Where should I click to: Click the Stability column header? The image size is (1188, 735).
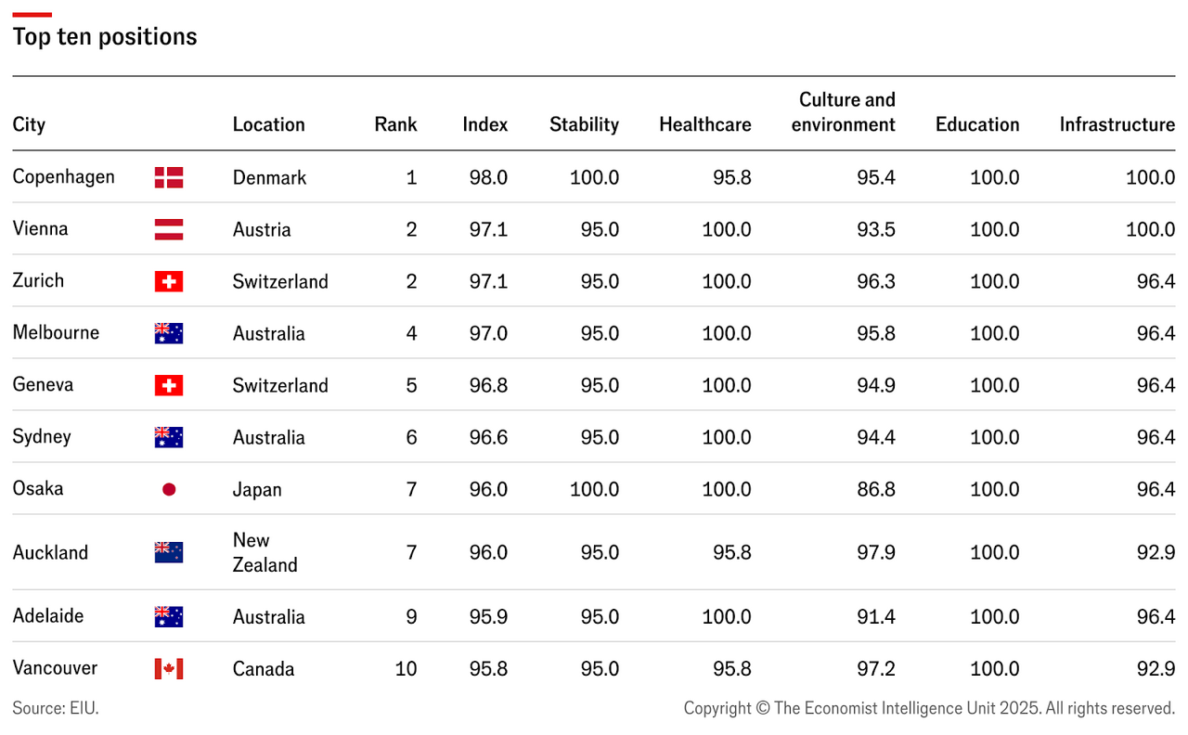tap(584, 124)
